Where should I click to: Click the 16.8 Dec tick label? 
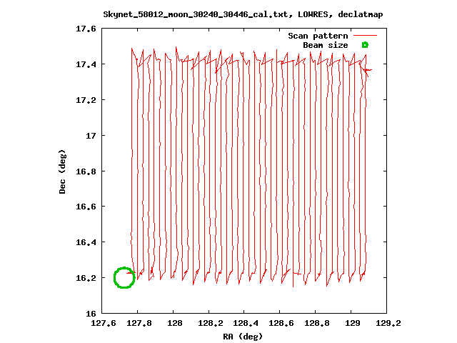pos(86,171)
